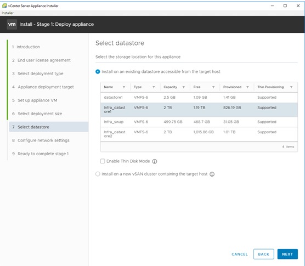Click the NEXT button

[287, 254]
